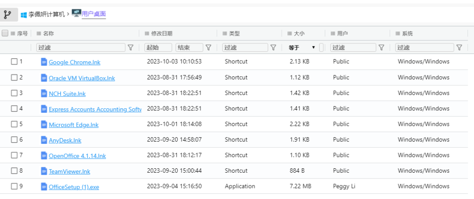Click the menu icon in 大小 column header
Viewport: 474px width, 199px height.
point(290,33)
